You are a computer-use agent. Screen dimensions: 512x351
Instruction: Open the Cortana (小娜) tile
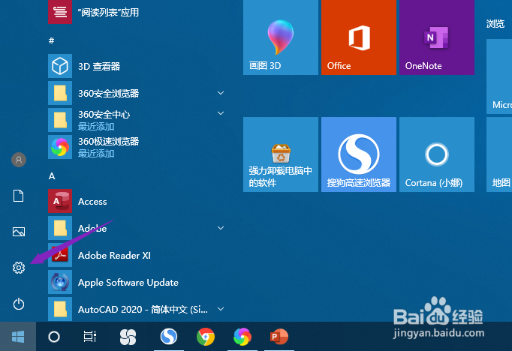coord(437,154)
